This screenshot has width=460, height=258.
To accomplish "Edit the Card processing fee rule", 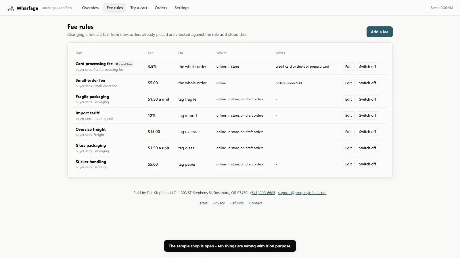I will tap(348, 67).
